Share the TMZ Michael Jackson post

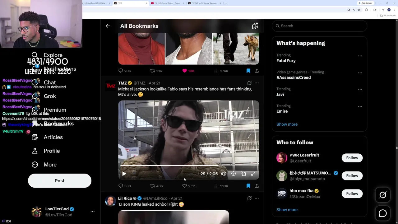pyautogui.click(x=257, y=186)
